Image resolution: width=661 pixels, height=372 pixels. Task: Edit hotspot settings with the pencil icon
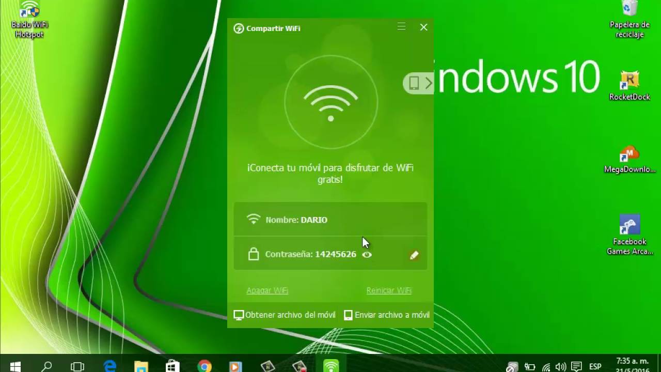[x=414, y=255]
